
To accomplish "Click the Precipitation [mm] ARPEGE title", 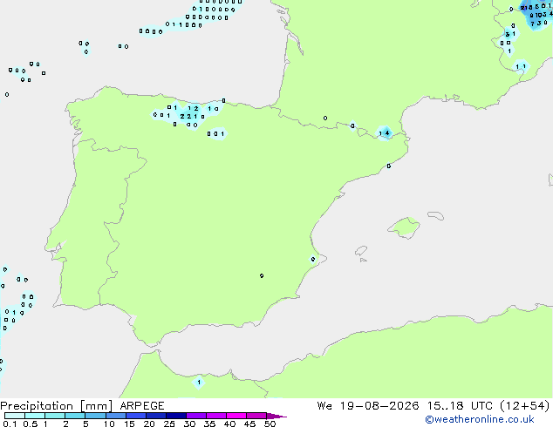I will (x=82, y=406).
